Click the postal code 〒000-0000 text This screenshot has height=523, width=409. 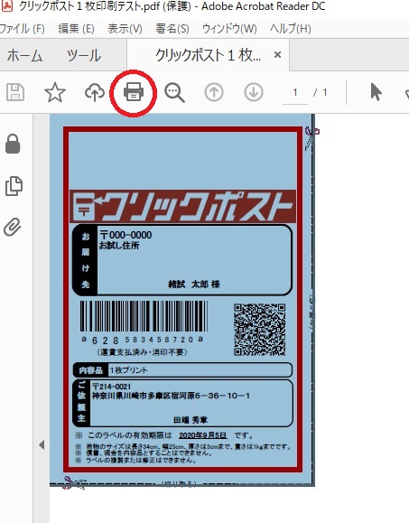click(125, 235)
